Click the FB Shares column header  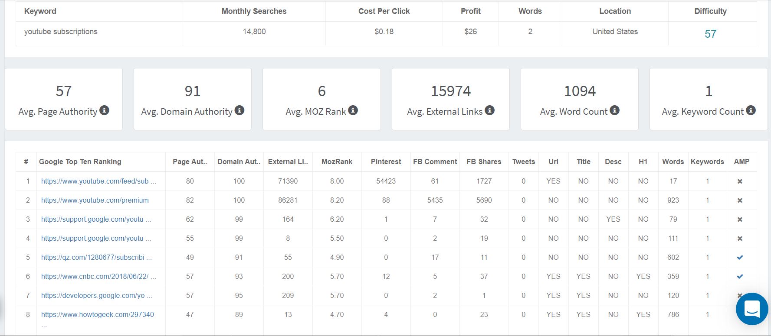pyautogui.click(x=484, y=162)
